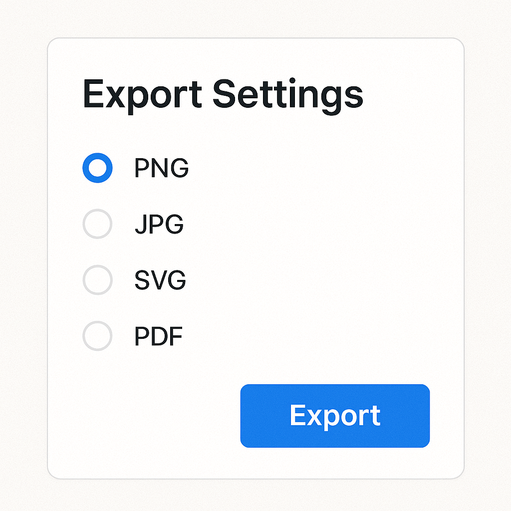This screenshot has width=511, height=511.
Task: Click the PDF format label text
Action: click(x=158, y=336)
